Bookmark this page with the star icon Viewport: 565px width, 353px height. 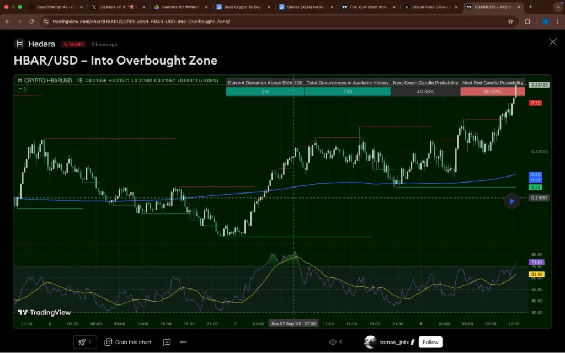pyautogui.click(x=510, y=22)
